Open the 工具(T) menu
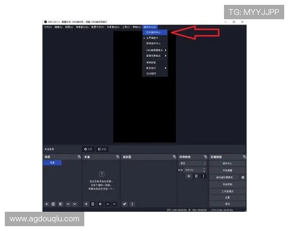This screenshot has width=289, height=231. pos(126,27)
